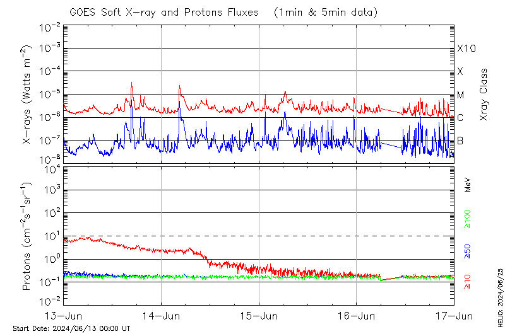This screenshot has height=334, width=505.
Task: Click the M flare class label
Action: tap(461, 95)
